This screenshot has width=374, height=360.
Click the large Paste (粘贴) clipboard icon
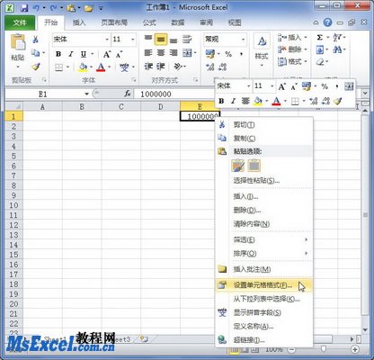pos(18,41)
